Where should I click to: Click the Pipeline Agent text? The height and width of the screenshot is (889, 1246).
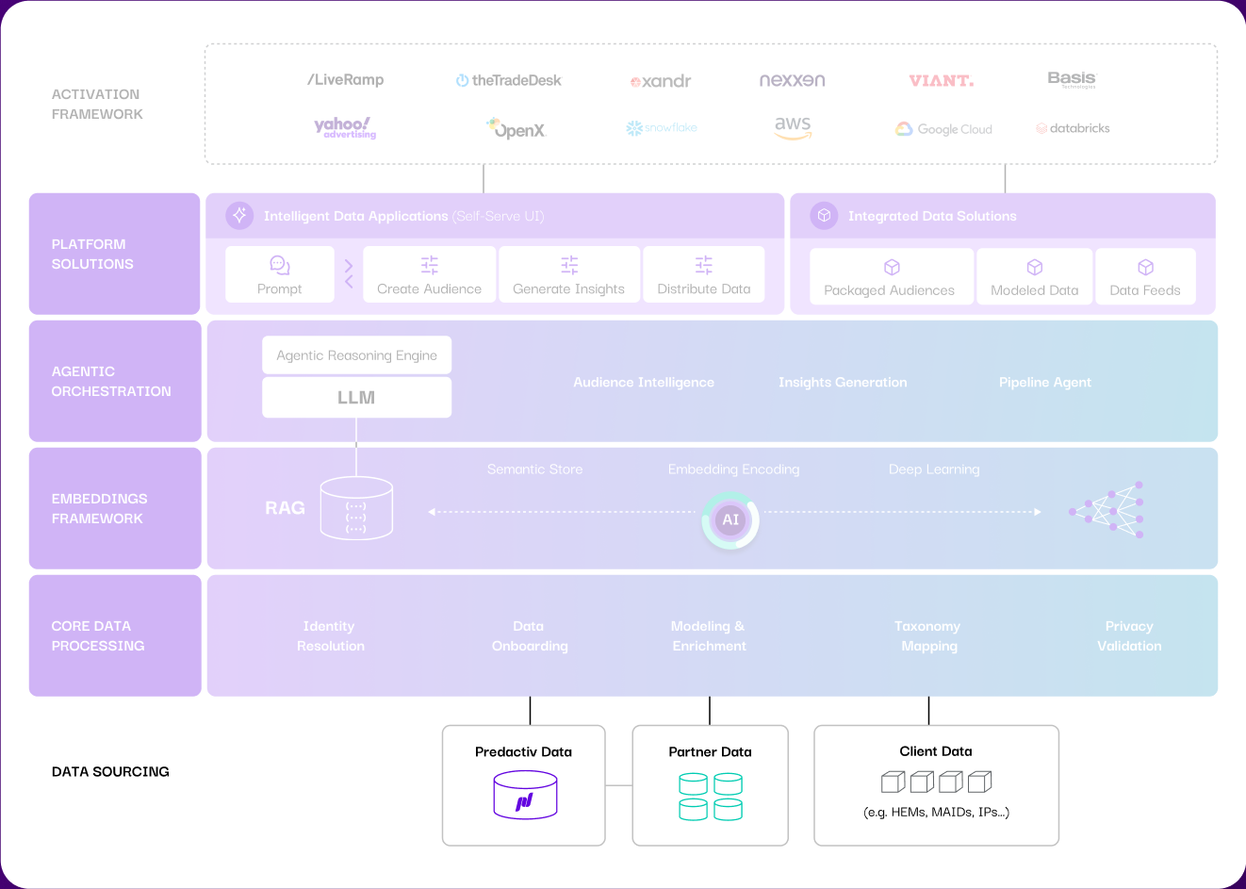point(1045,382)
